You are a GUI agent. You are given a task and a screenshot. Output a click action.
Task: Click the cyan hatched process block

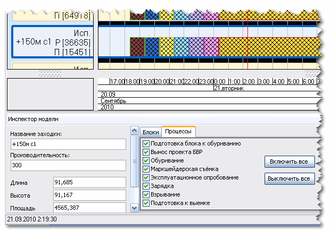click(181, 47)
